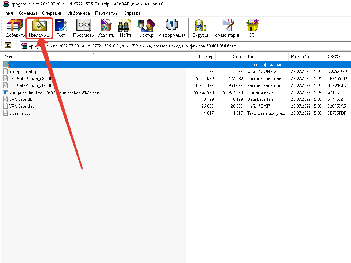
Task: Select the VPNGate.db file name
Action: [20, 99]
